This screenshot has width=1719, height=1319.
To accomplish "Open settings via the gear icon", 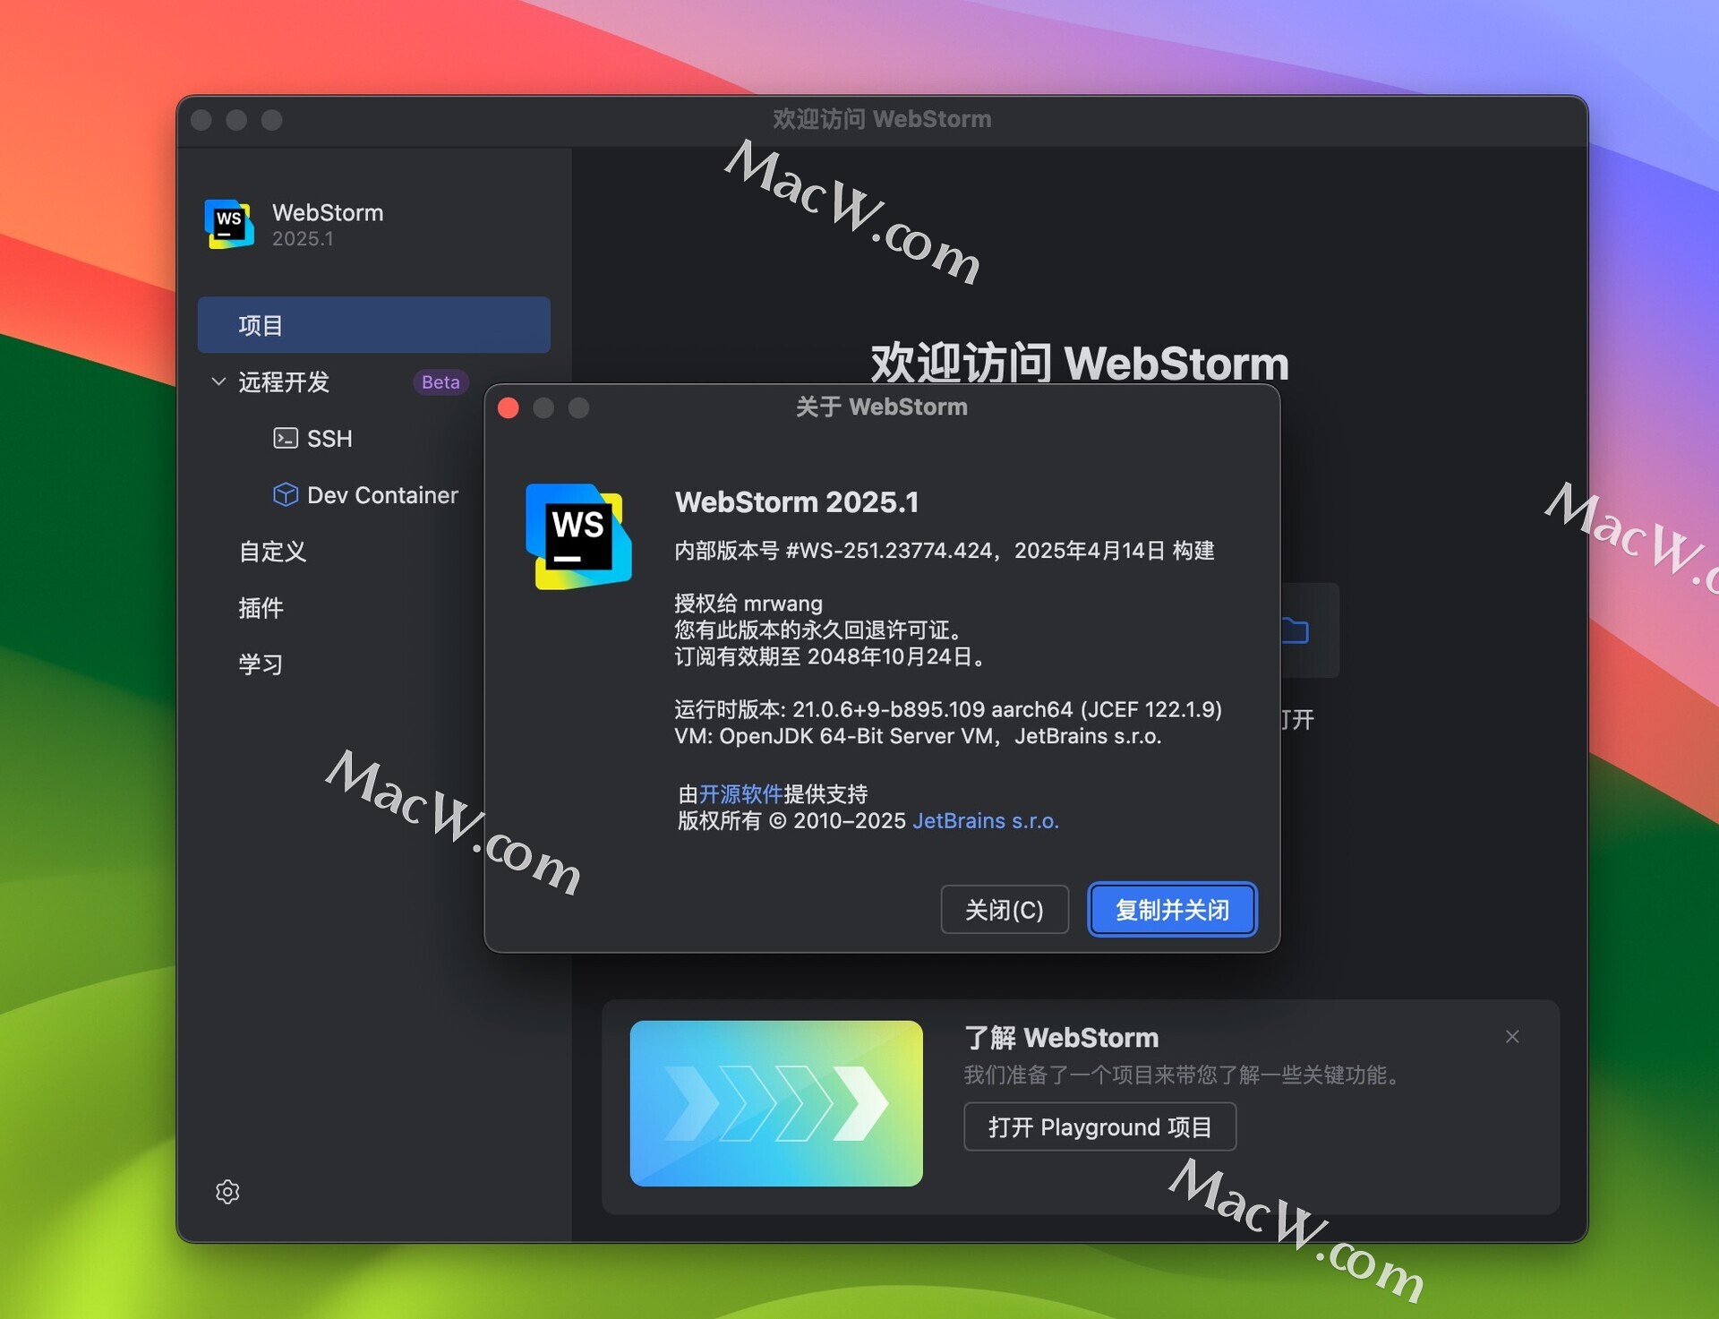I will [x=227, y=1192].
